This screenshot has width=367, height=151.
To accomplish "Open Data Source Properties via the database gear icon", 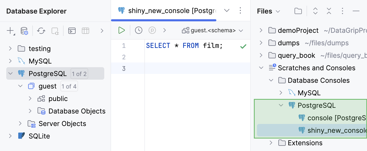I will [x=24, y=30].
